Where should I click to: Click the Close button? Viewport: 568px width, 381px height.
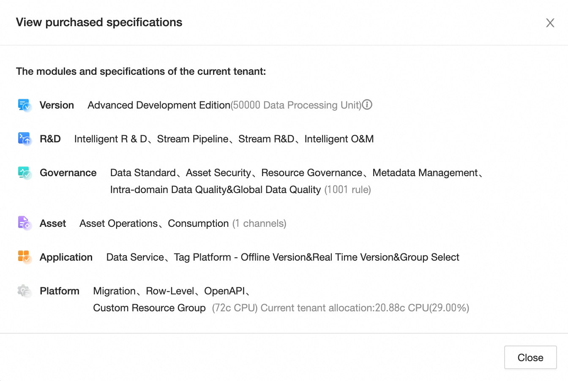point(530,357)
